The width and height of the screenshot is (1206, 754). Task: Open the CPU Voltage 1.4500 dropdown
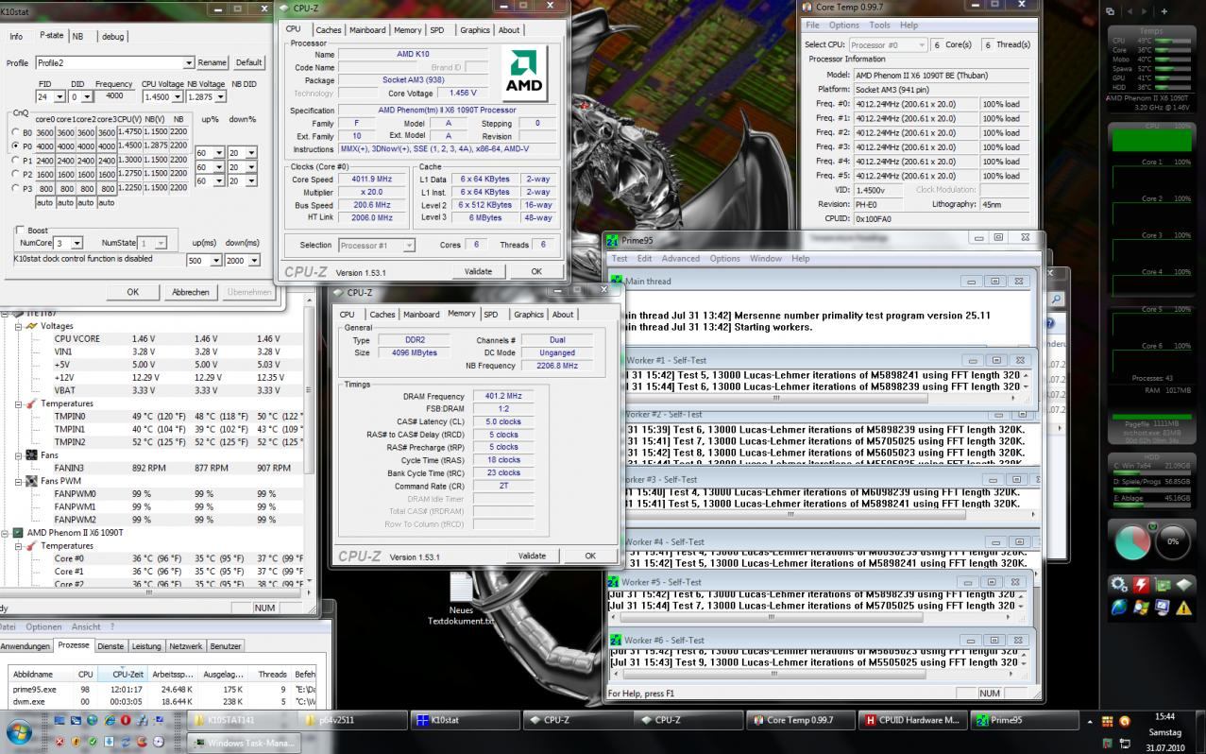point(177,97)
